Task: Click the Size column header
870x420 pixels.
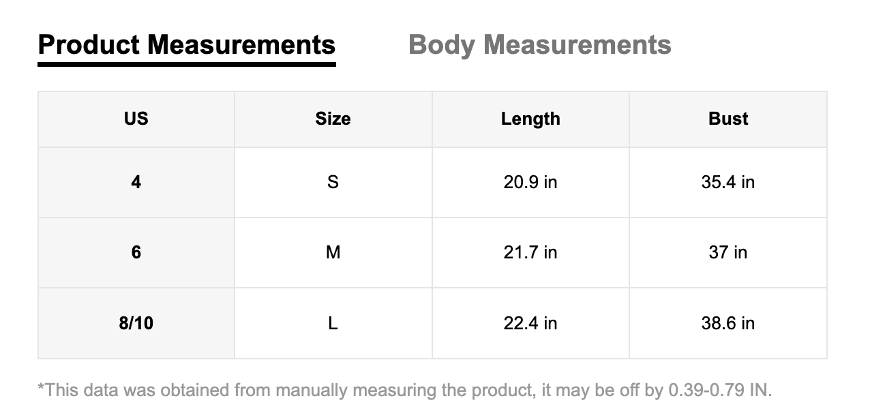Action: (333, 119)
